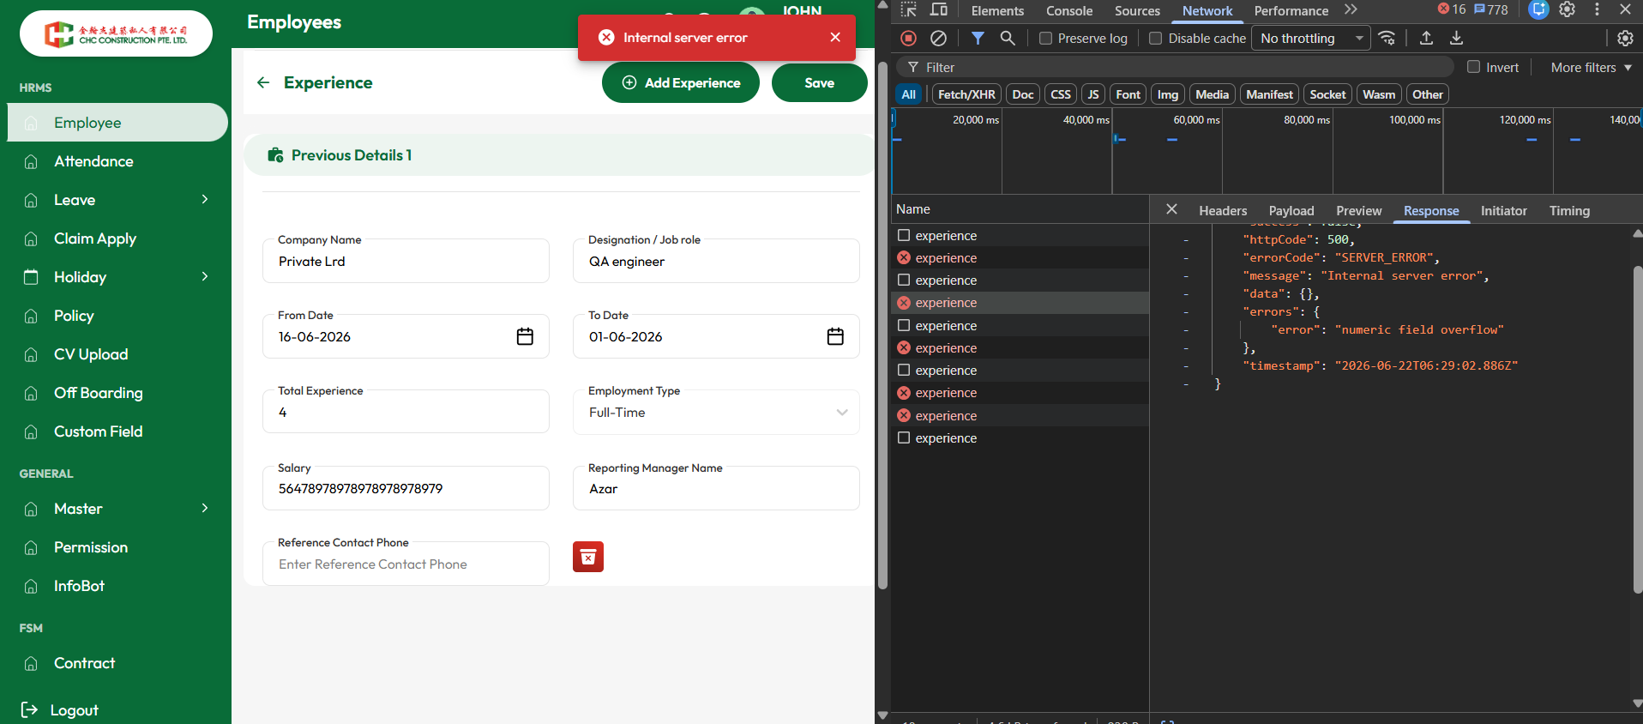This screenshot has width=1643, height=724.
Task: Click the 60,000 ms timeline marker
Action: [1195, 120]
